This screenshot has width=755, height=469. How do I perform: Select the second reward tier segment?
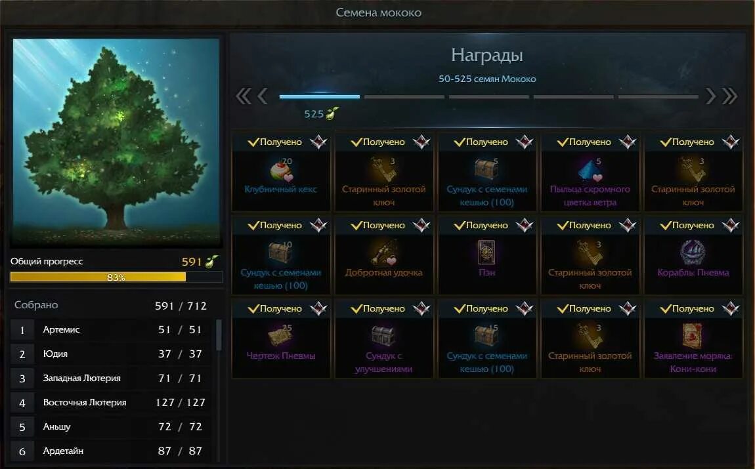click(x=404, y=96)
